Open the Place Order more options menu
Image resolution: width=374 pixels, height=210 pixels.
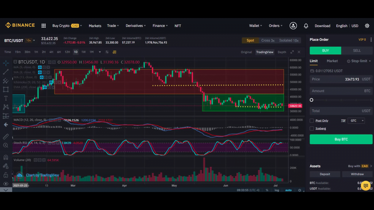pyautogui.click(x=371, y=39)
